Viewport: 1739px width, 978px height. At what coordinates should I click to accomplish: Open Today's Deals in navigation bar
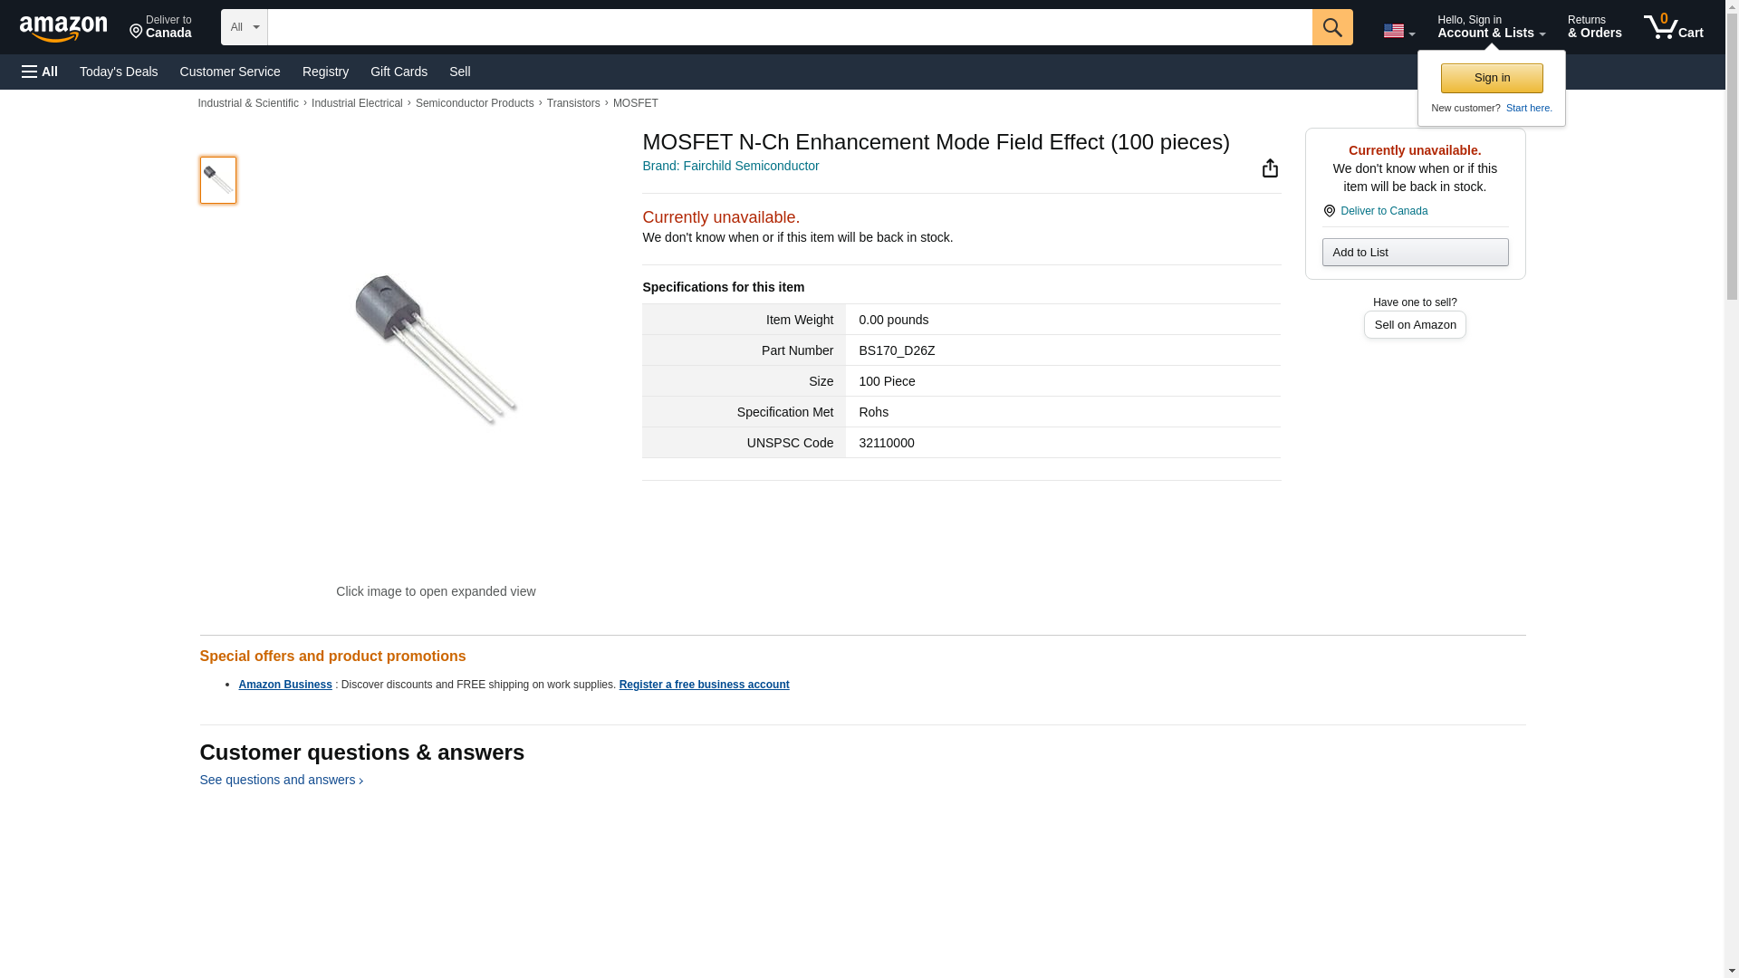pyautogui.click(x=119, y=72)
